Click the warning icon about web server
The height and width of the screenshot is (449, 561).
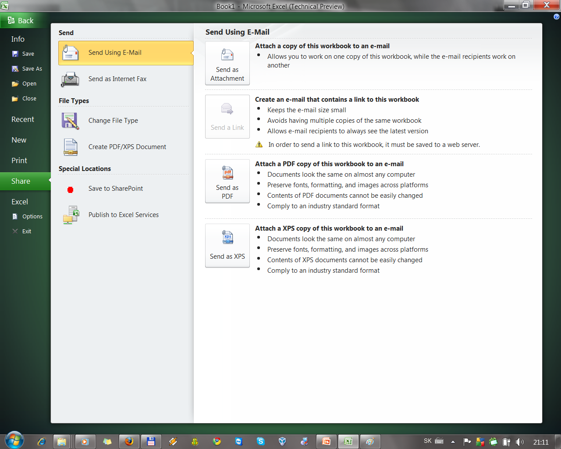pyautogui.click(x=259, y=145)
